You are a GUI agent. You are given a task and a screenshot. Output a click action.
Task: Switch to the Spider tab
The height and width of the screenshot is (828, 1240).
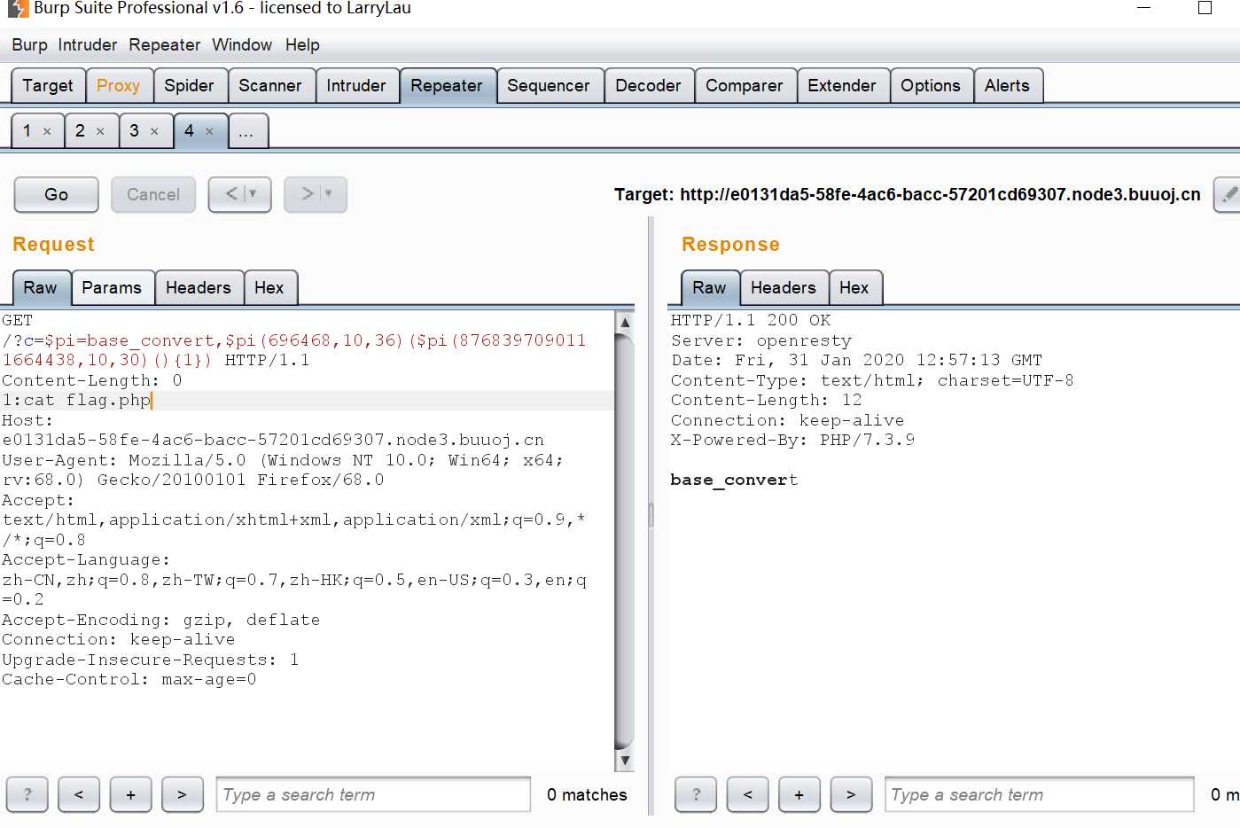pyautogui.click(x=189, y=86)
